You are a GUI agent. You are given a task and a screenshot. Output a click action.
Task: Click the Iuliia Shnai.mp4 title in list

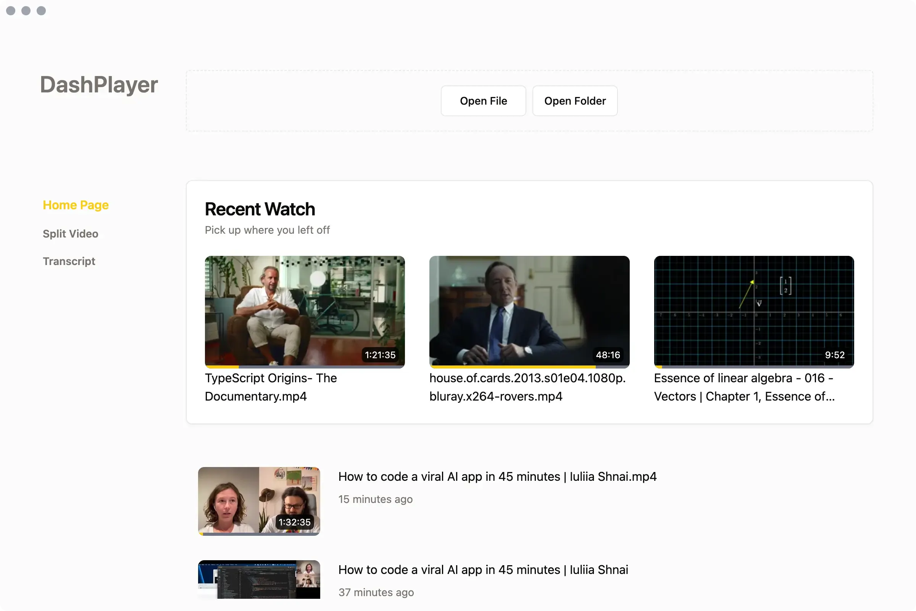[x=497, y=477]
